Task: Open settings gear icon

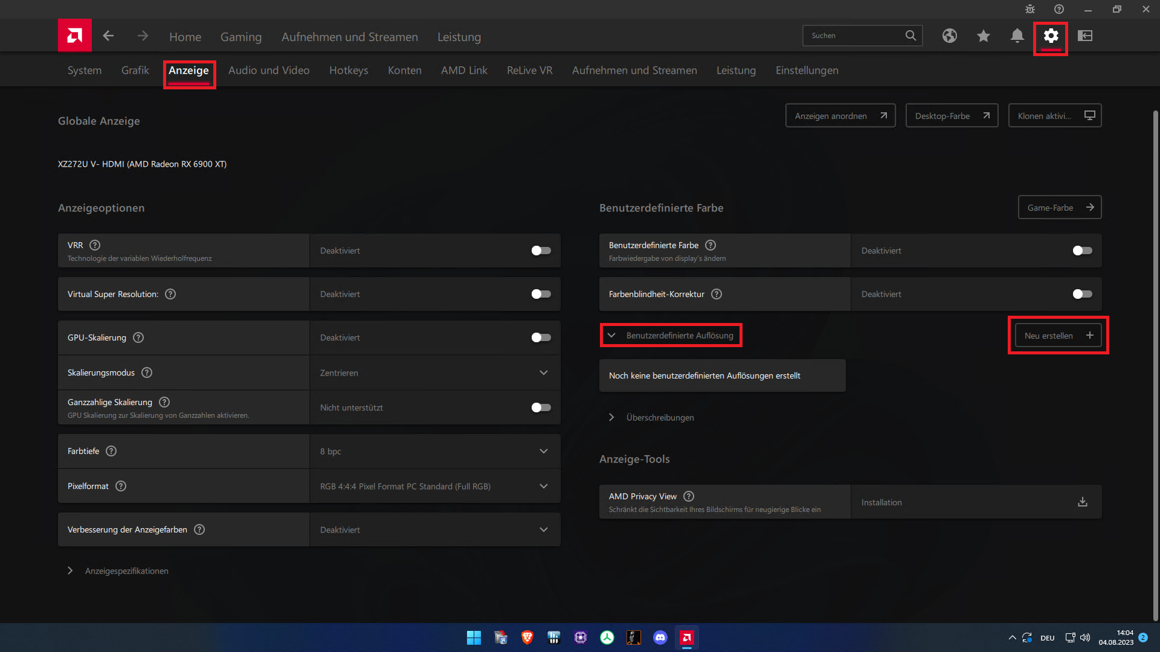Action: (x=1051, y=36)
